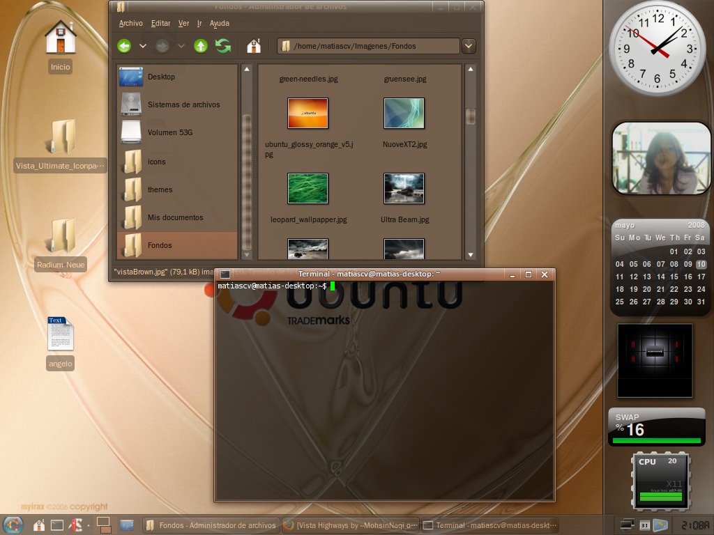The image size is (714, 535).
Task: Click the photo frame widget
Action: [661, 158]
